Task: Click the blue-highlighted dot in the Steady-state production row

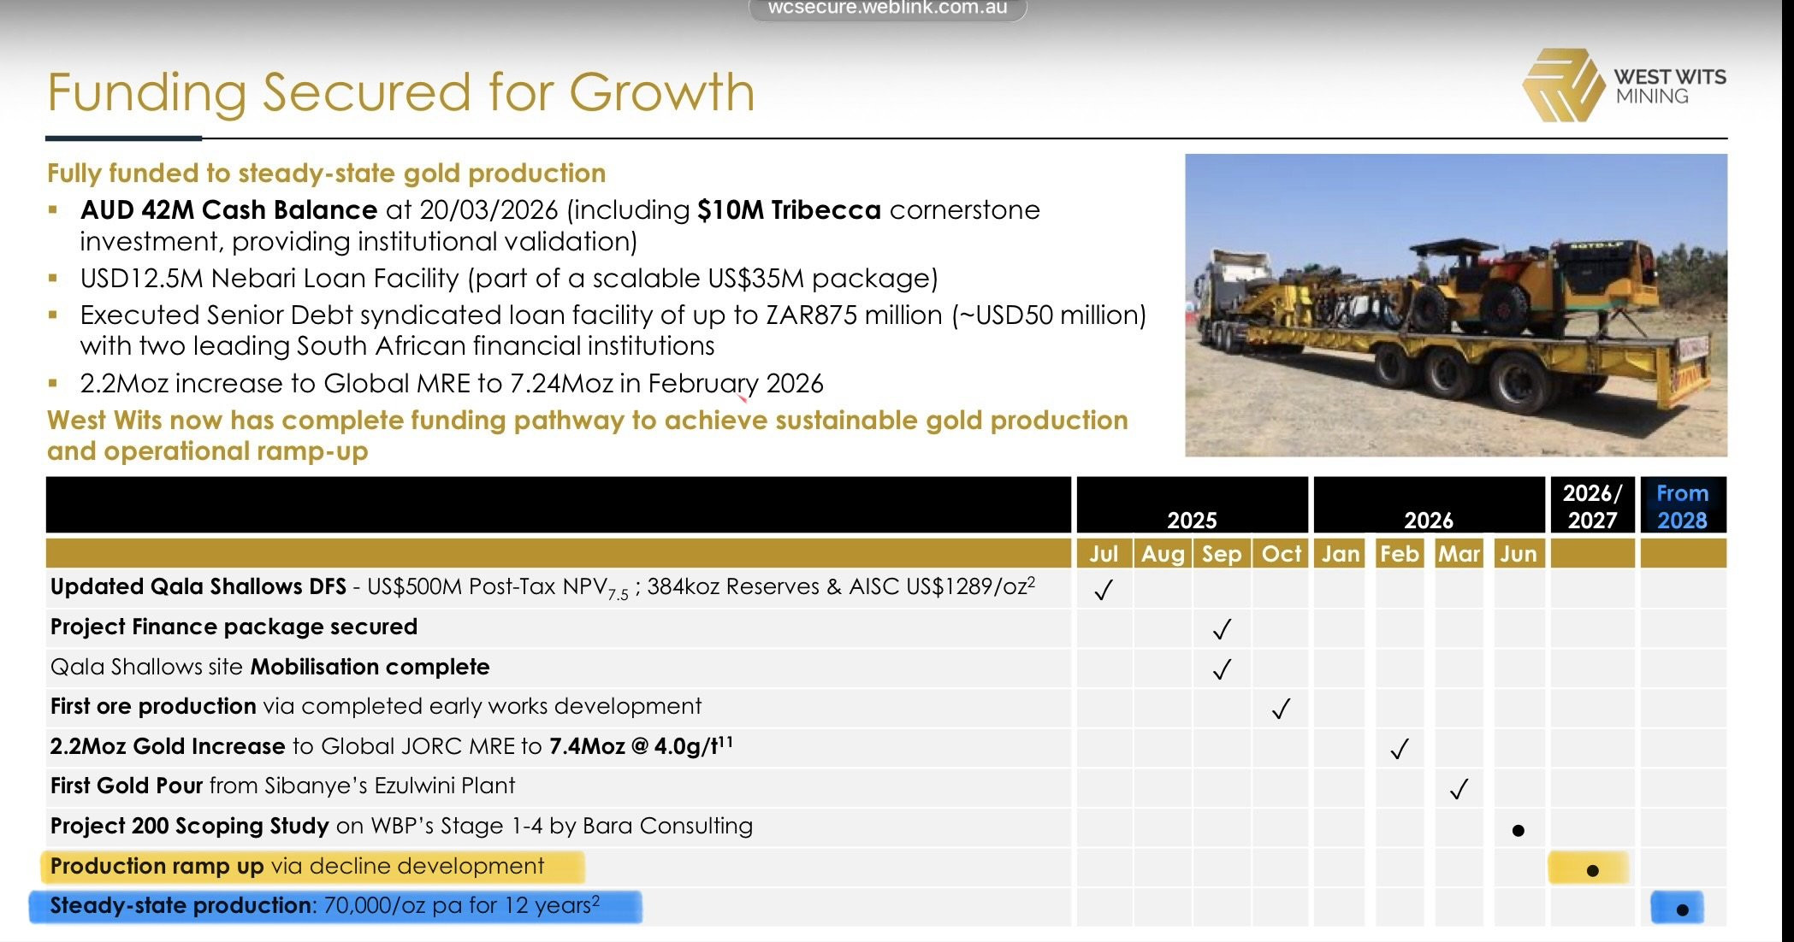Action: tap(1681, 910)
